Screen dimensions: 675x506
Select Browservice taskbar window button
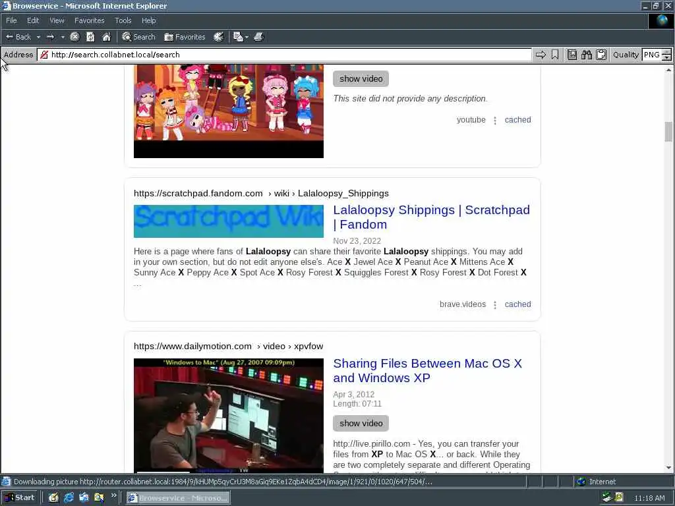tap(178, 498)
